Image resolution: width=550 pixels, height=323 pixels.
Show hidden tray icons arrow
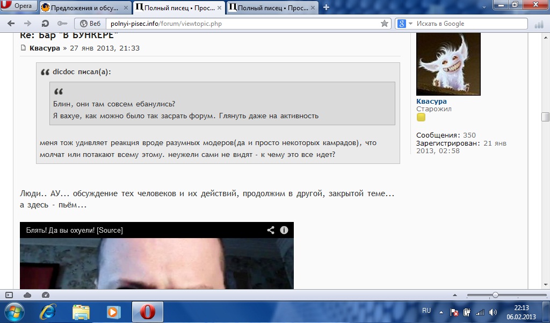[442, 312]
